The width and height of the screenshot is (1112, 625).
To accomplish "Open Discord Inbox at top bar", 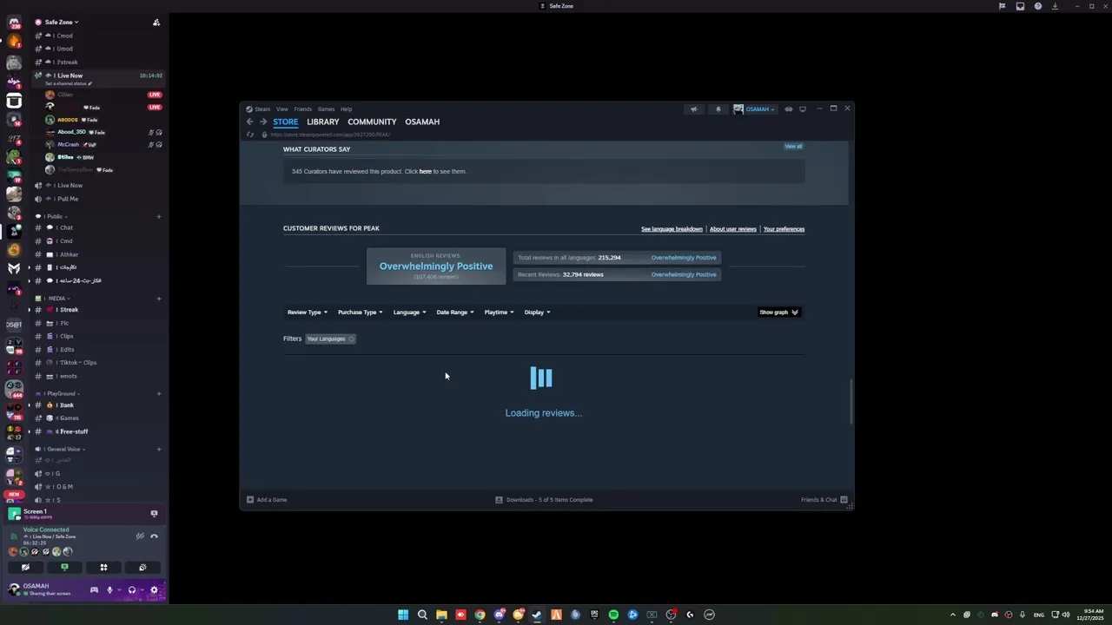I will coord(1019,6).
